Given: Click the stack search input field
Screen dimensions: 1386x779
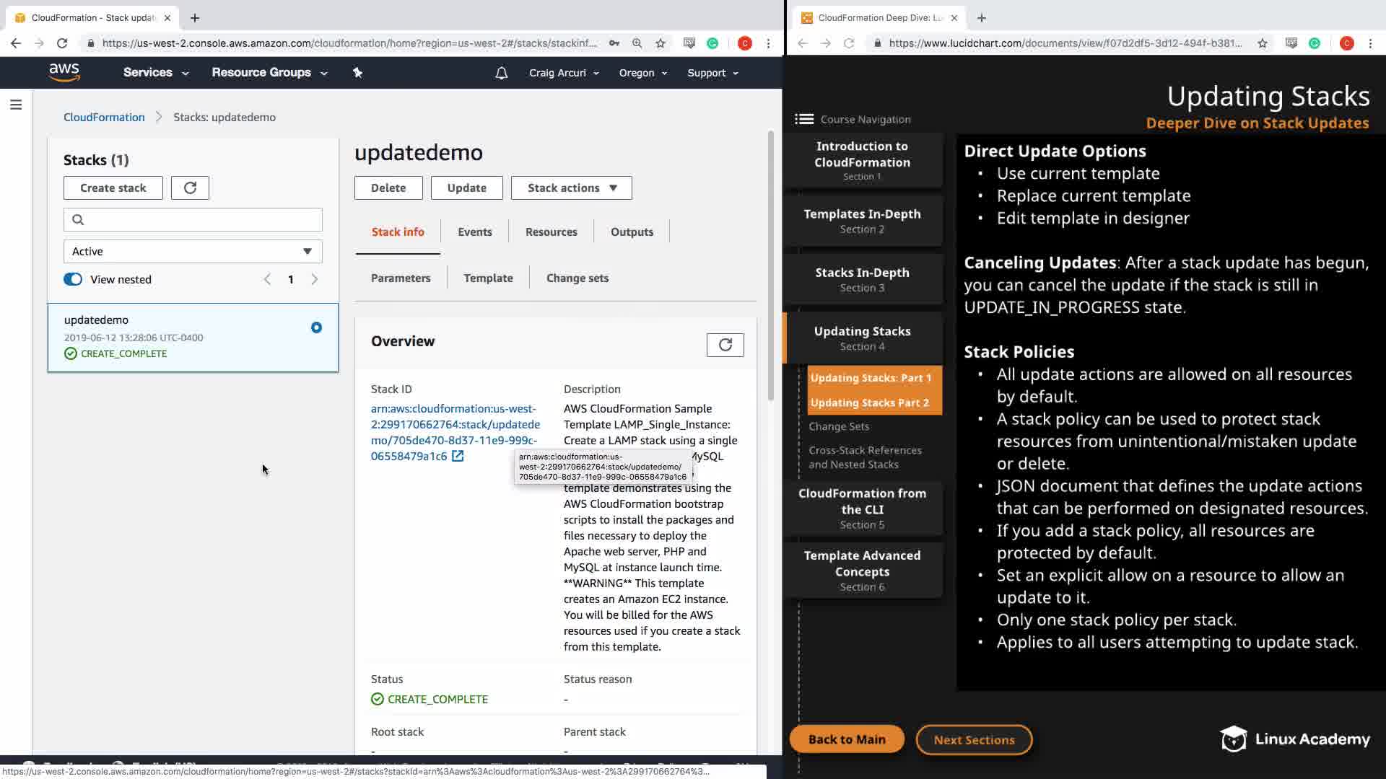Looking at the screenshot, I should pos(193,219).
